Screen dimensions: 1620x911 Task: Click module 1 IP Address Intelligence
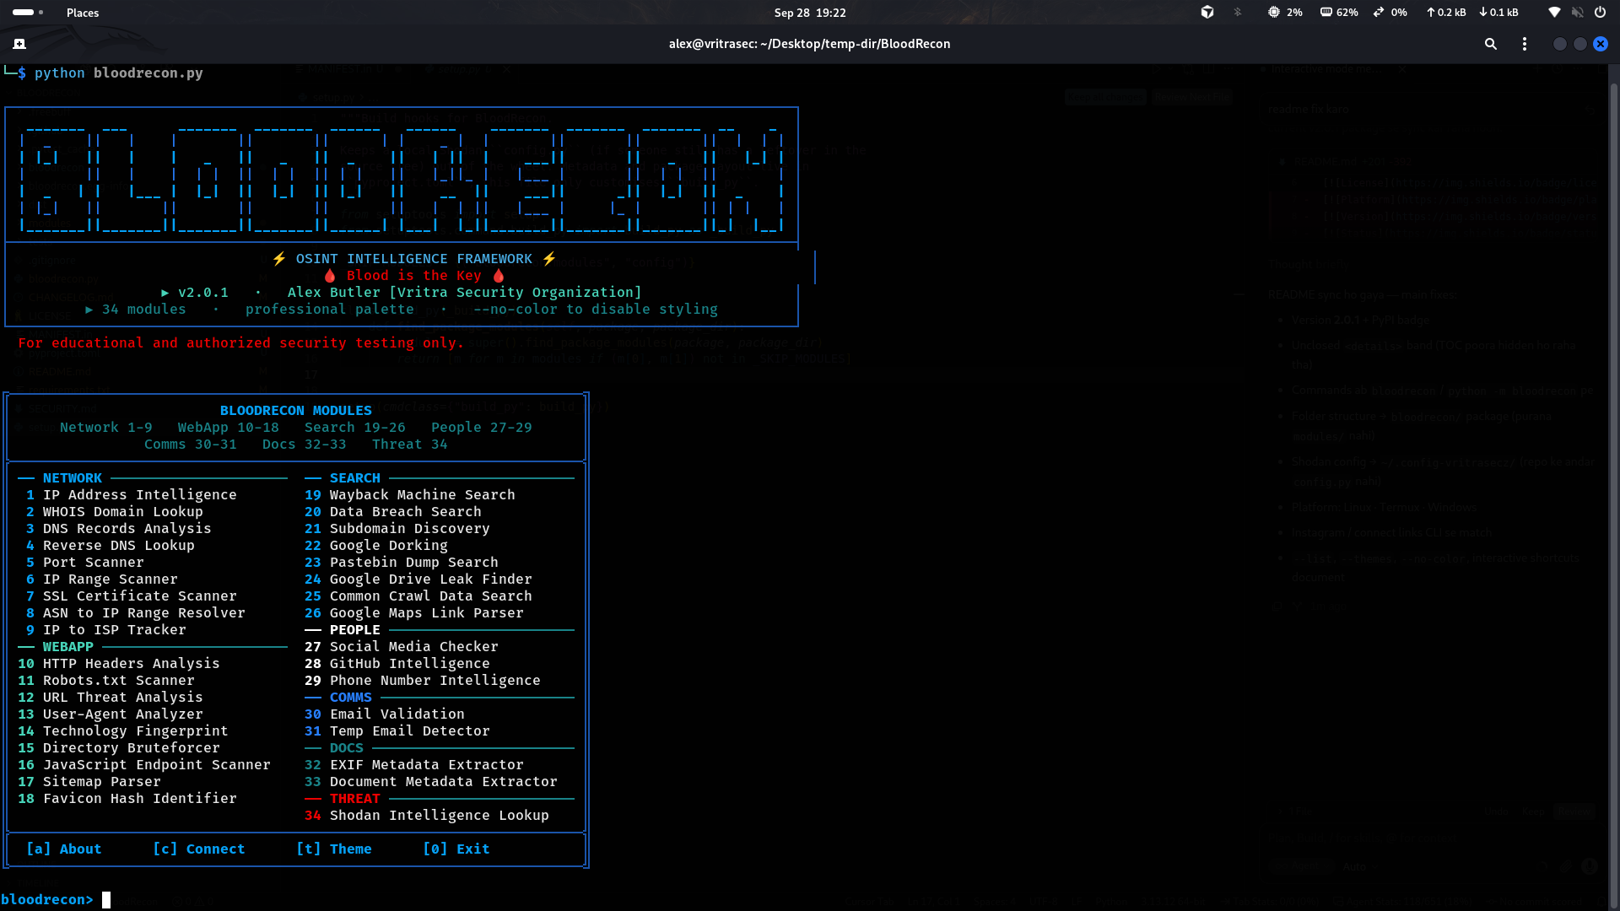coord(132,495)
